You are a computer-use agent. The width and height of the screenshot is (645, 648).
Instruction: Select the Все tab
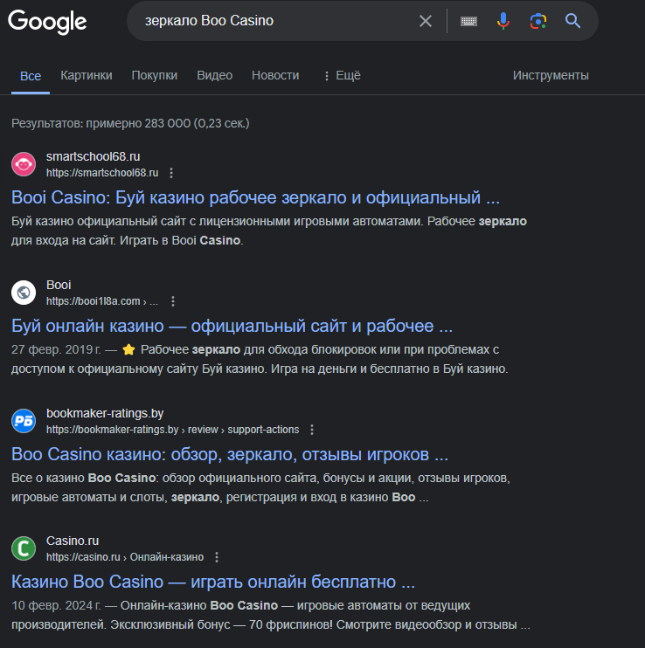point(31,76)
